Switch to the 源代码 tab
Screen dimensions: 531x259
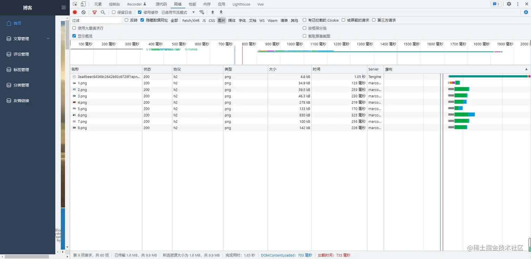coord(161,4)
